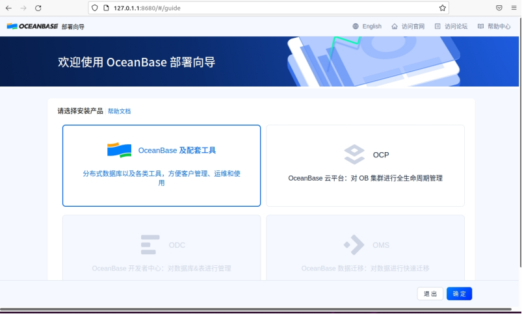
Task: Open the shield tracking protection icon
Action: pos(95,8)
